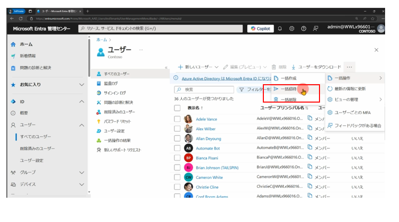Select 一括招待 from the submenu
Screen dimensions: 399x222
point(289,89)
